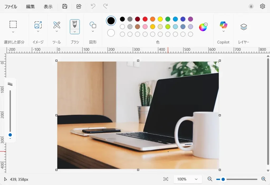Image resolution: width=270 pixels, height=185 pixels.
Task: Select the brush tool icon
Action: [75, 24]
